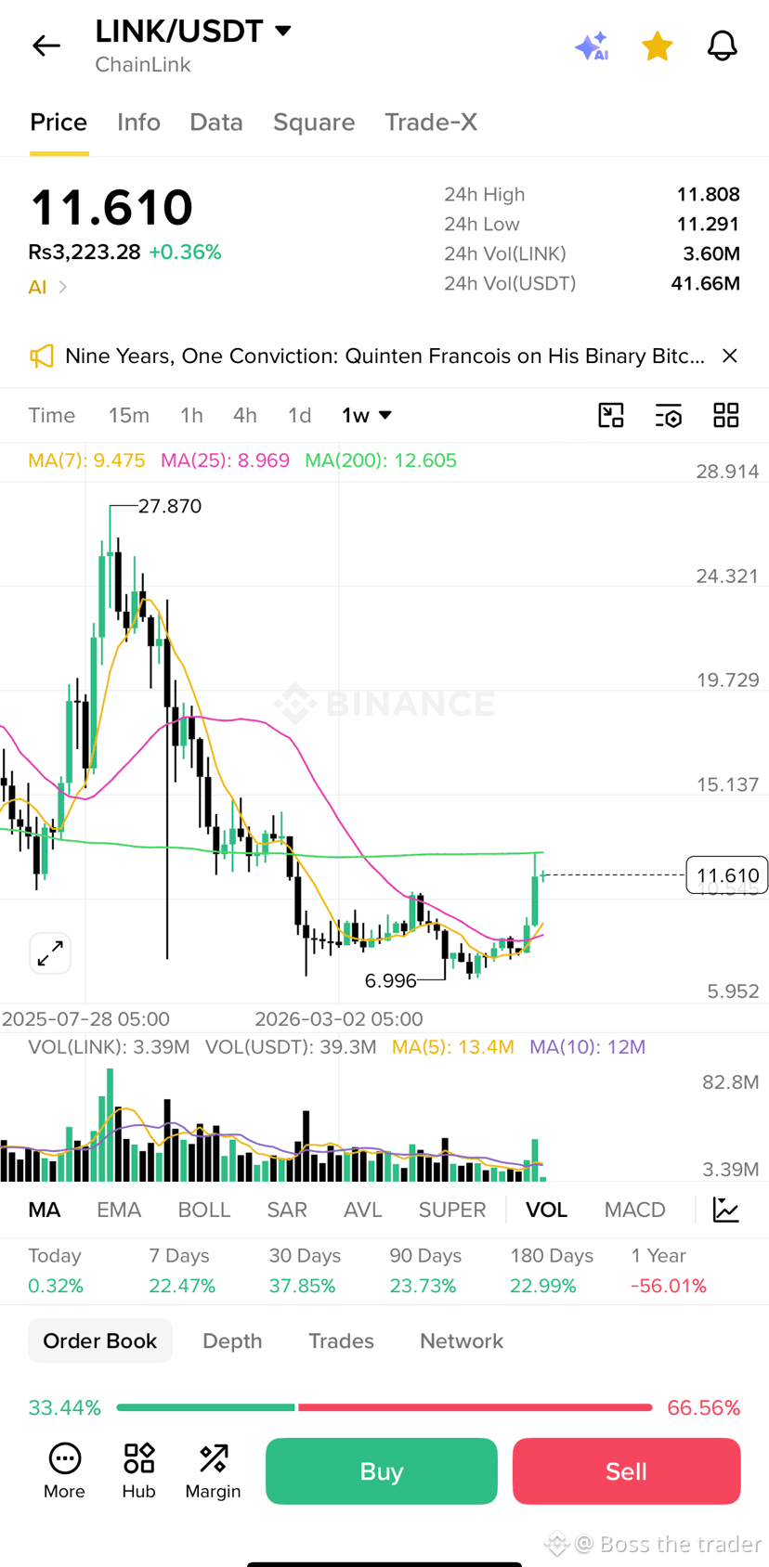Switch to the Data tab

[x=216, y=123]
